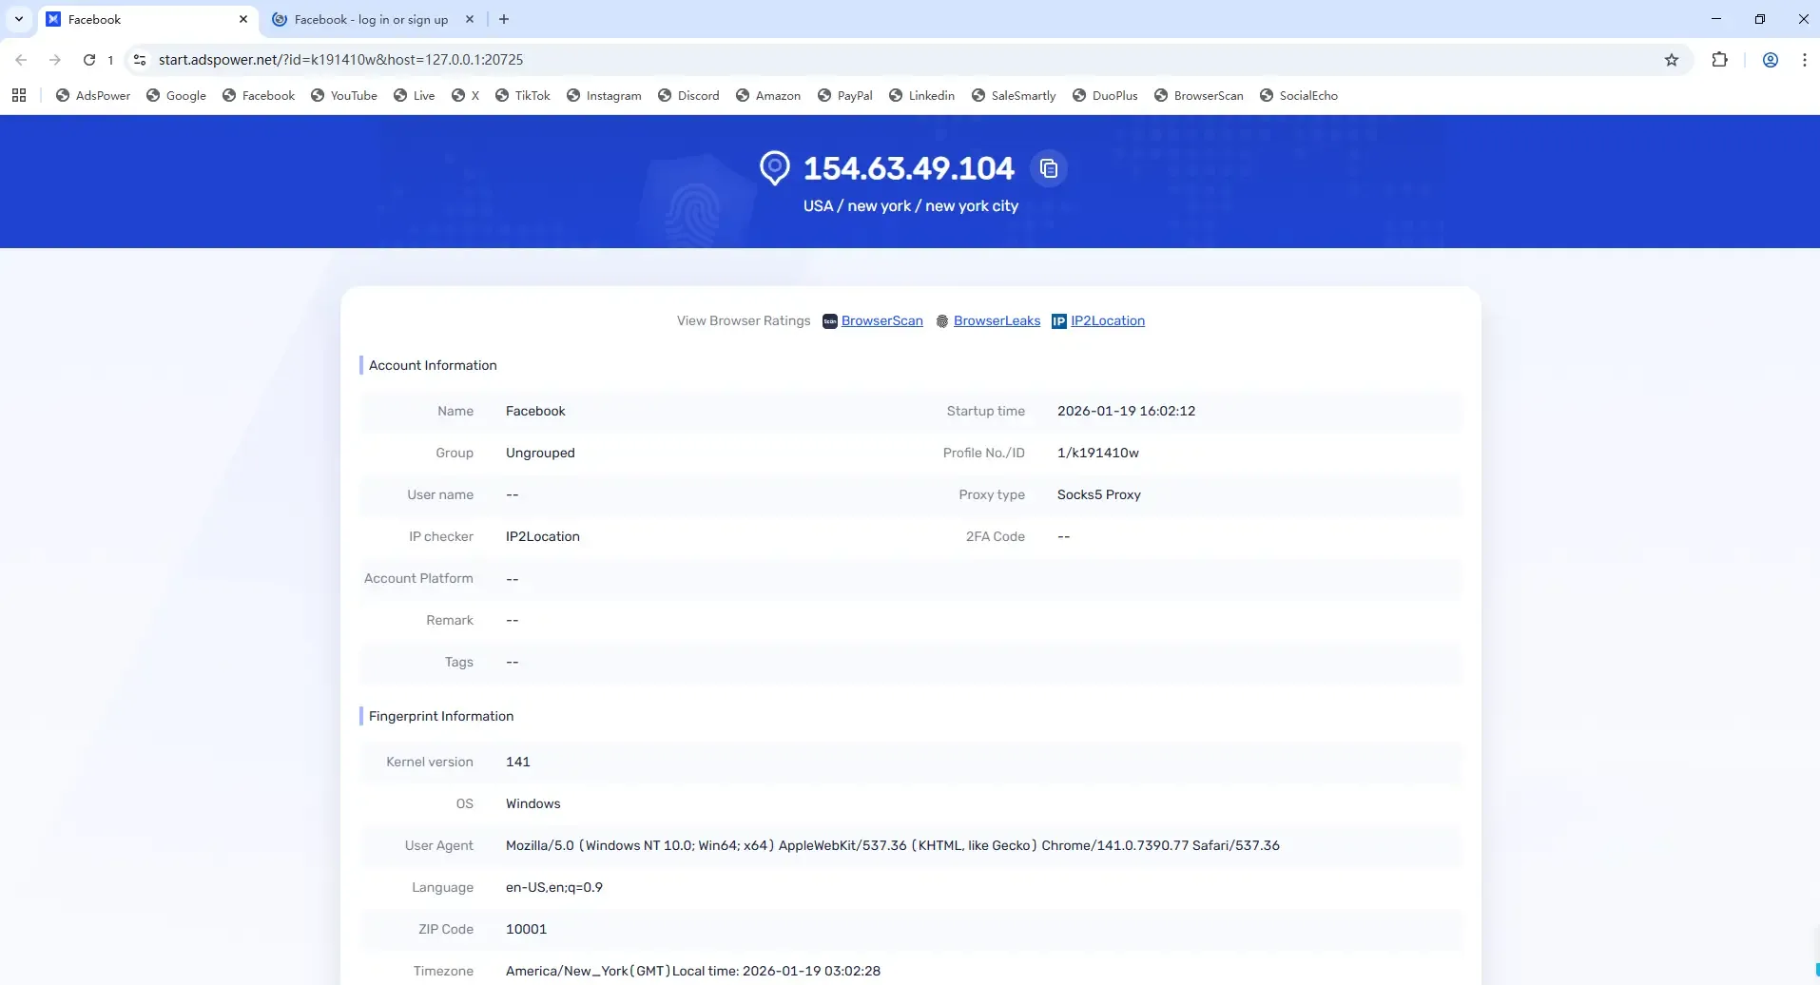Open the TikTok bookmark
The image size is (1820, 985).
point(522,95)
